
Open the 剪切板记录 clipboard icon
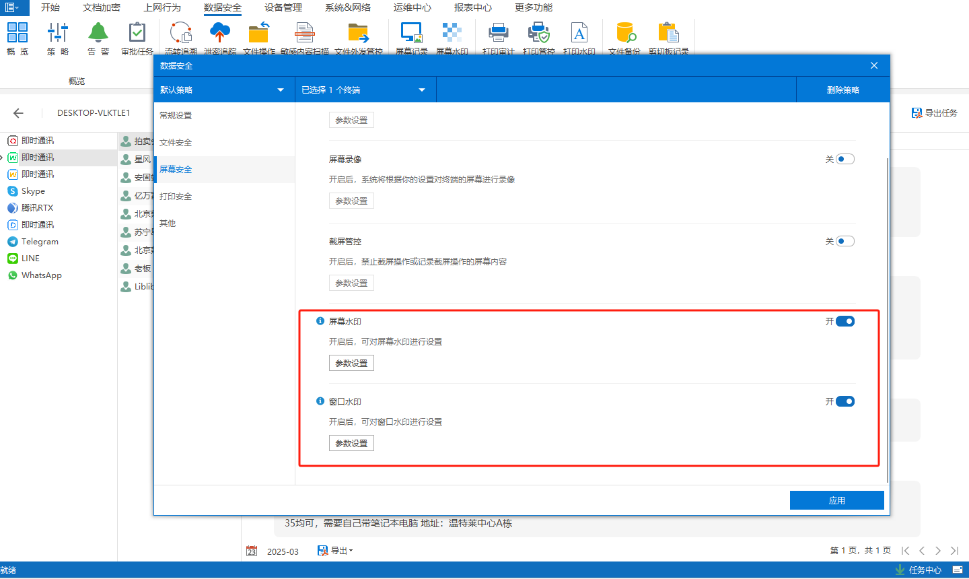click(668, 34)
